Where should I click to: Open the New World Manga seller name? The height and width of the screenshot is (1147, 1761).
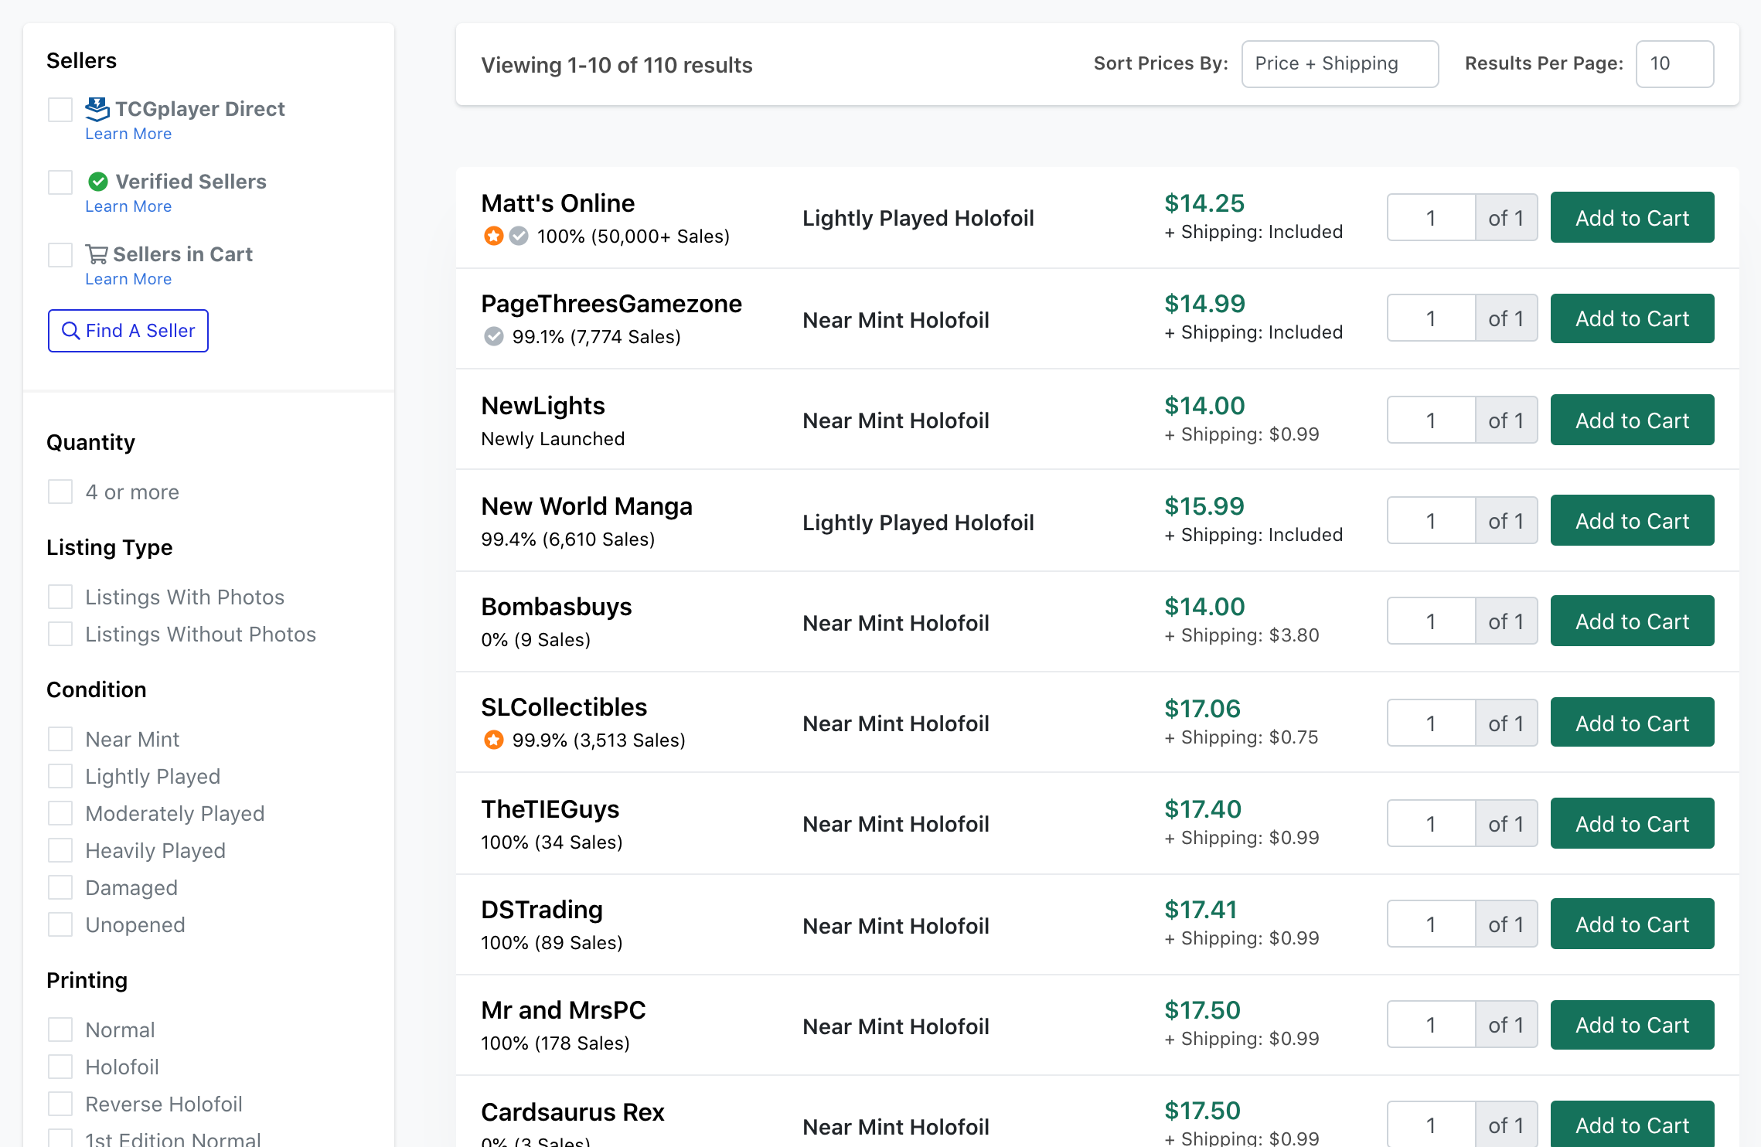587,506
